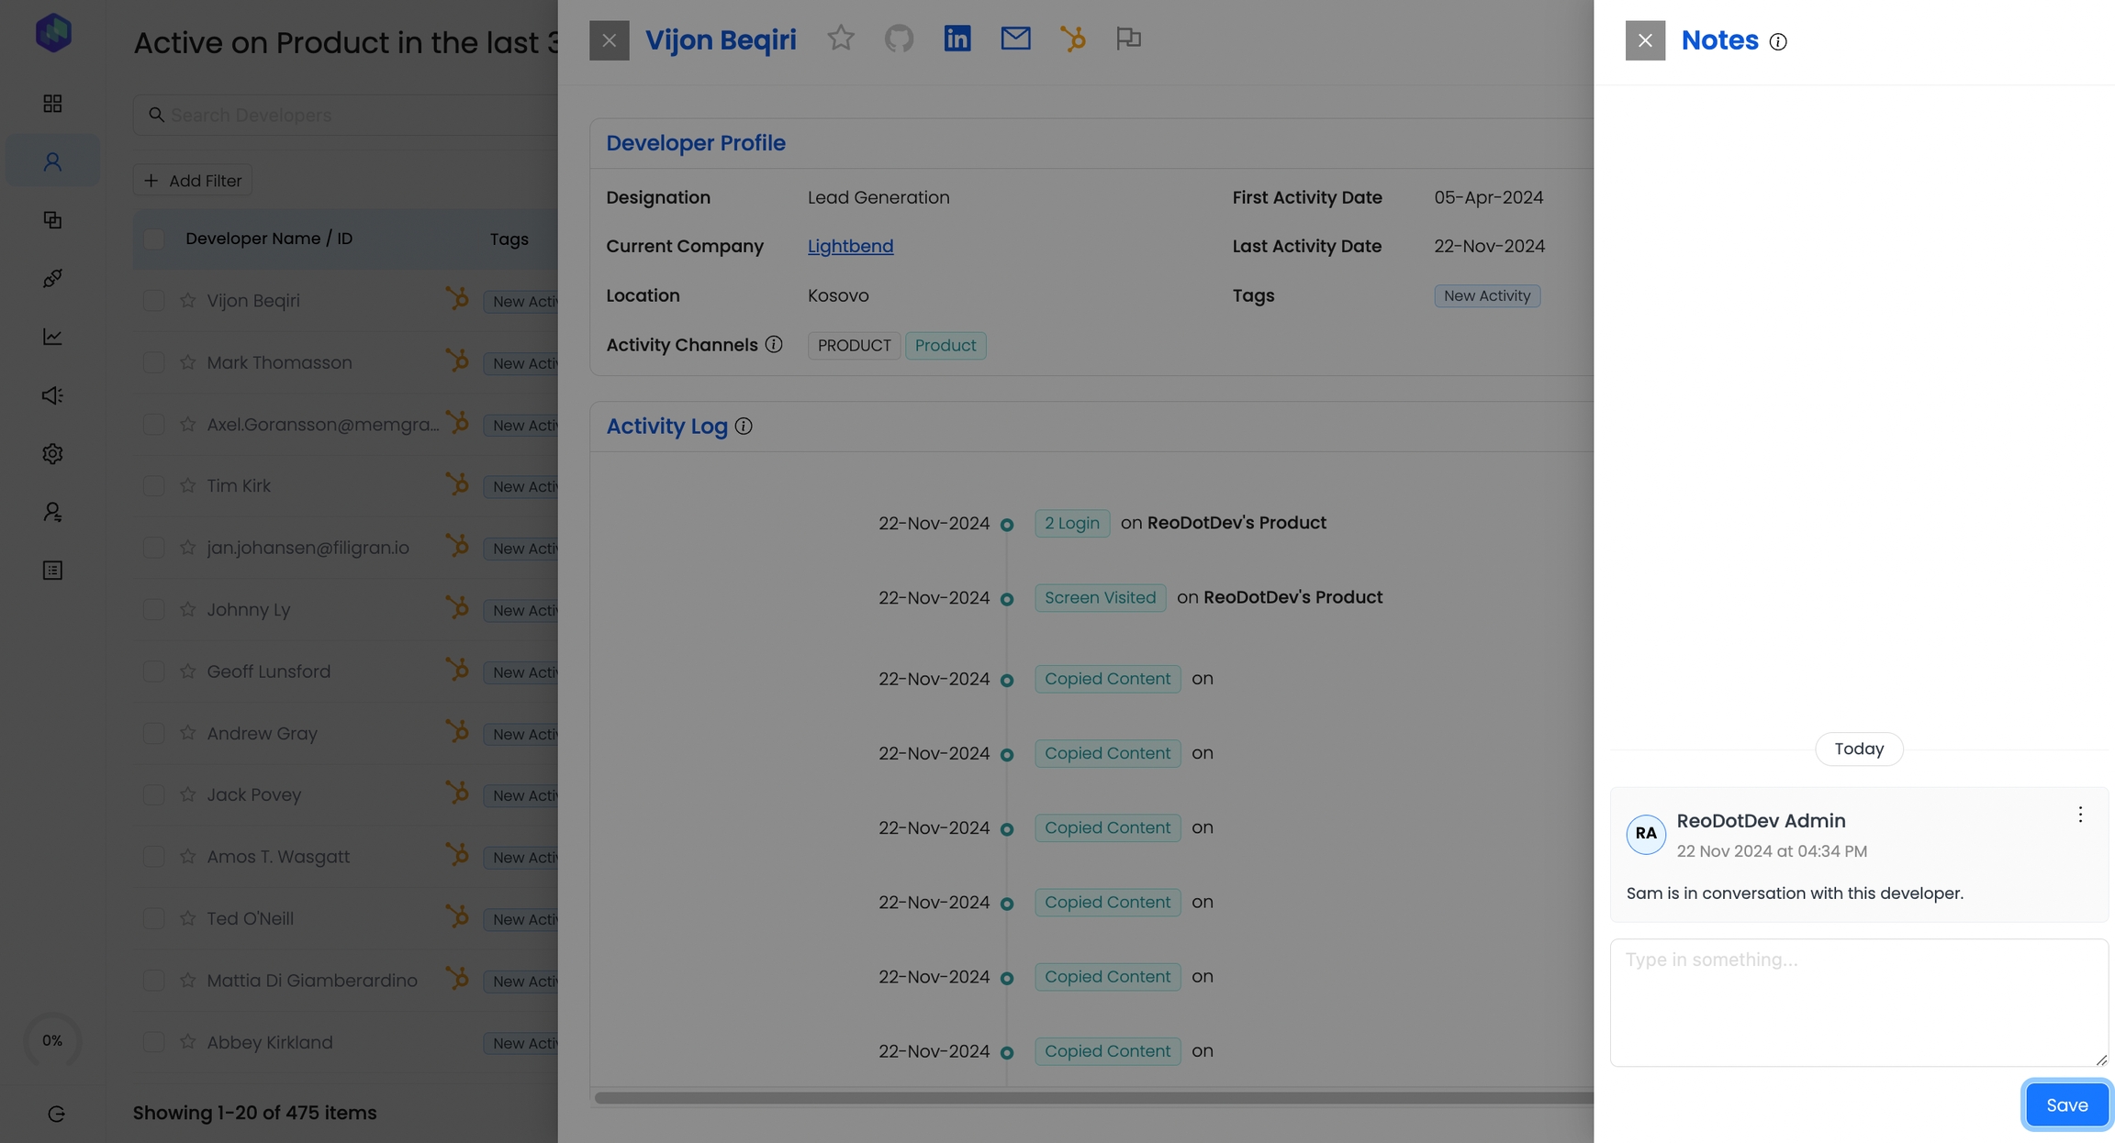
Task: Star Vijon Beqiri as favorite in header
Action: tap(840, 39)
